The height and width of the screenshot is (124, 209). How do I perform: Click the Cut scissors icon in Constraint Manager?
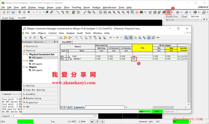[x=26, y=38]
